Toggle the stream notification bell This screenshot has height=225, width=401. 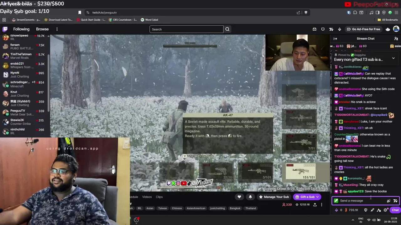coord(250,197)
